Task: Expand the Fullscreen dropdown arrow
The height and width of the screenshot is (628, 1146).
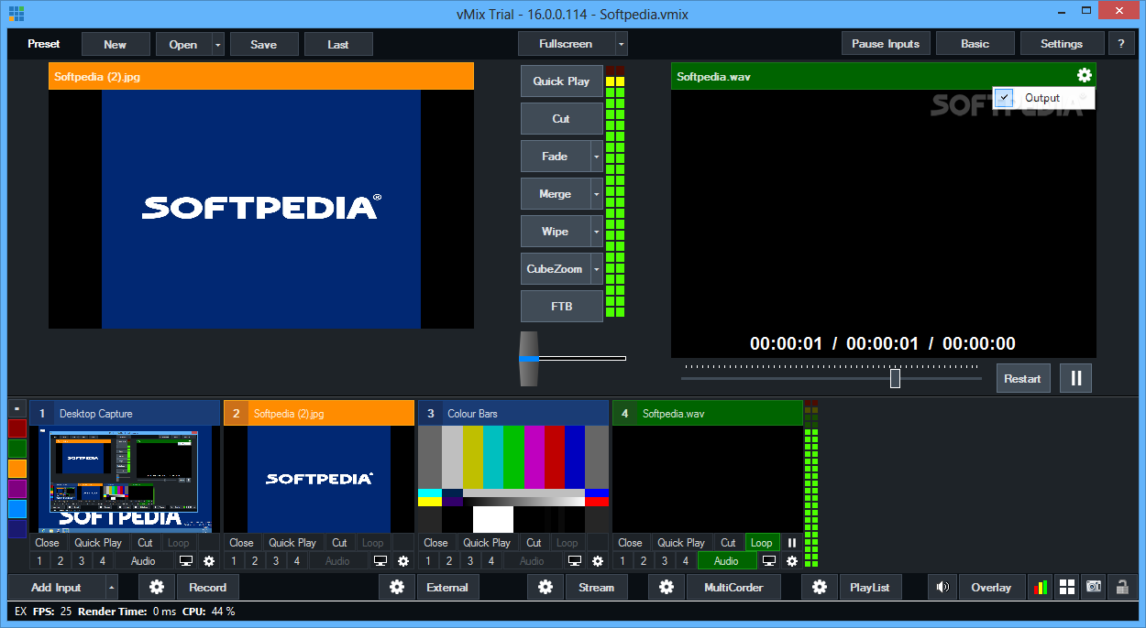Action: [622, 44]
